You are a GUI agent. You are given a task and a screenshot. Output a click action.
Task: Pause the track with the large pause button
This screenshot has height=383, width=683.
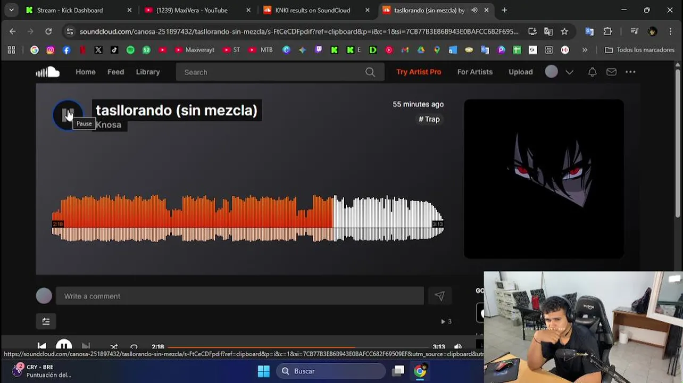pyautogui.click(x=68, y=114)
